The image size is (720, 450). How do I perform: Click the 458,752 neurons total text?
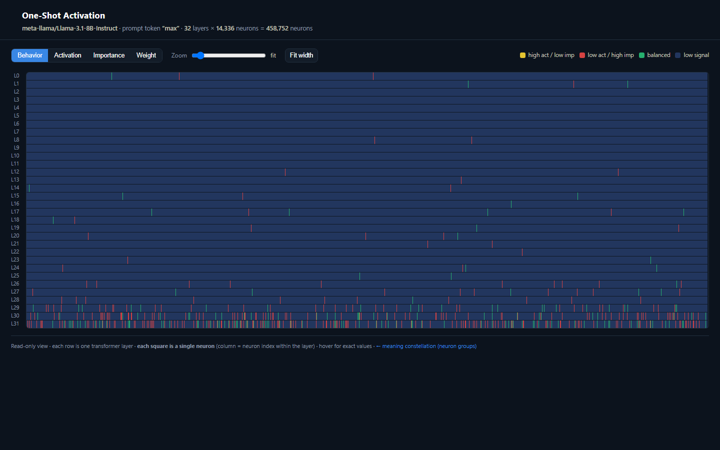[x=289, y=28]
